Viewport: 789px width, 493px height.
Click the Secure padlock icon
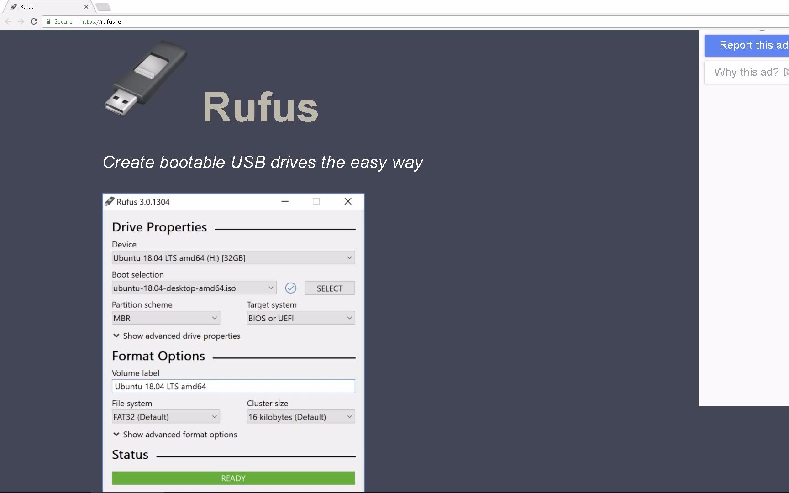[48, 21]
